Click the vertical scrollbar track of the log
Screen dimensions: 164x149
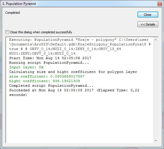click(x=156, y=90)
